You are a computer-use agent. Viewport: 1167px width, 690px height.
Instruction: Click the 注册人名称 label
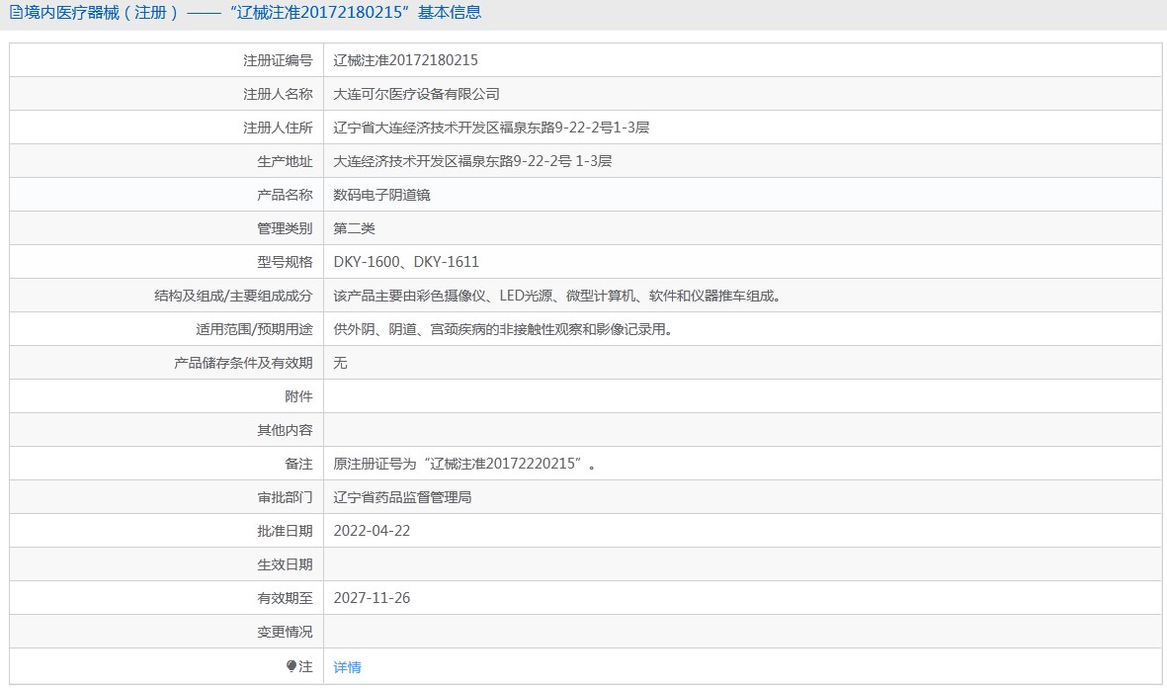click(x=278, y=94)
